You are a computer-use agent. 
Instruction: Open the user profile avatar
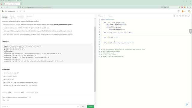189,11
